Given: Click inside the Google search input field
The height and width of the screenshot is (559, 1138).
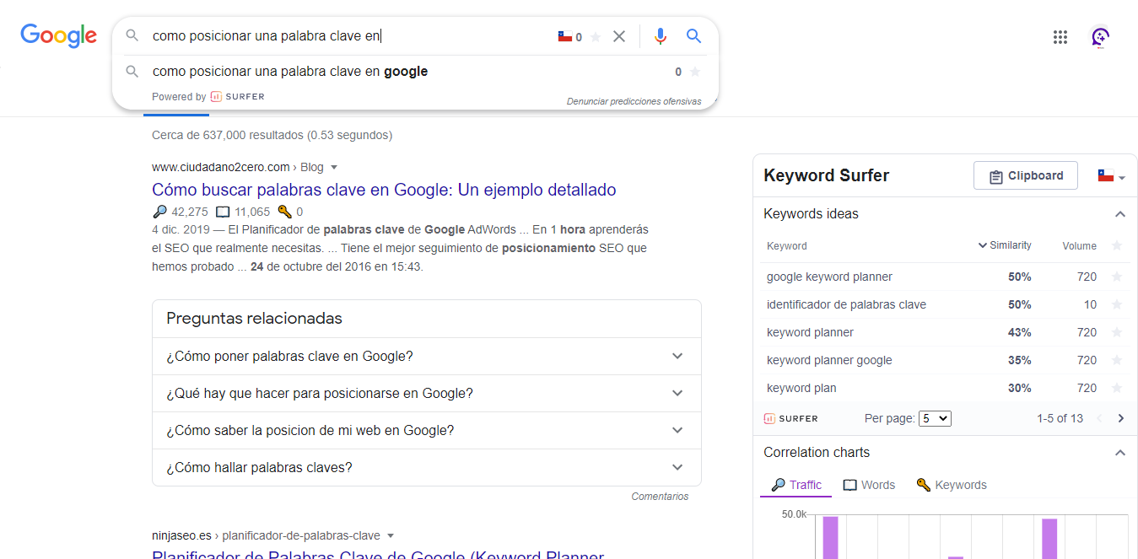Looking at the screenshot, I should [x=337, y=36].
